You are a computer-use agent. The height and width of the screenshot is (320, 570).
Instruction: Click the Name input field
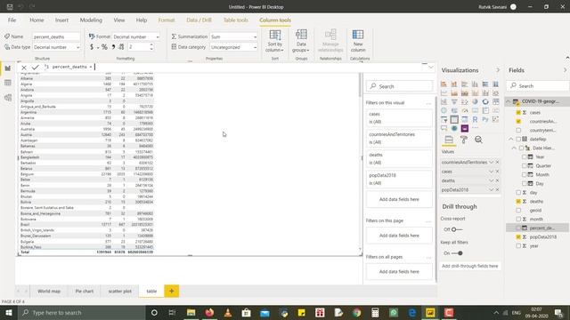56,36
